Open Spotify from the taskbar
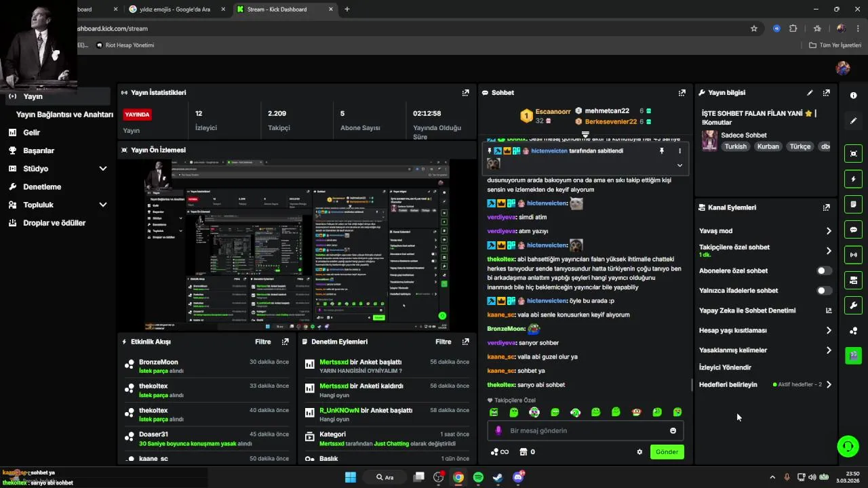868x488 pixels. (x=478, y=477)
